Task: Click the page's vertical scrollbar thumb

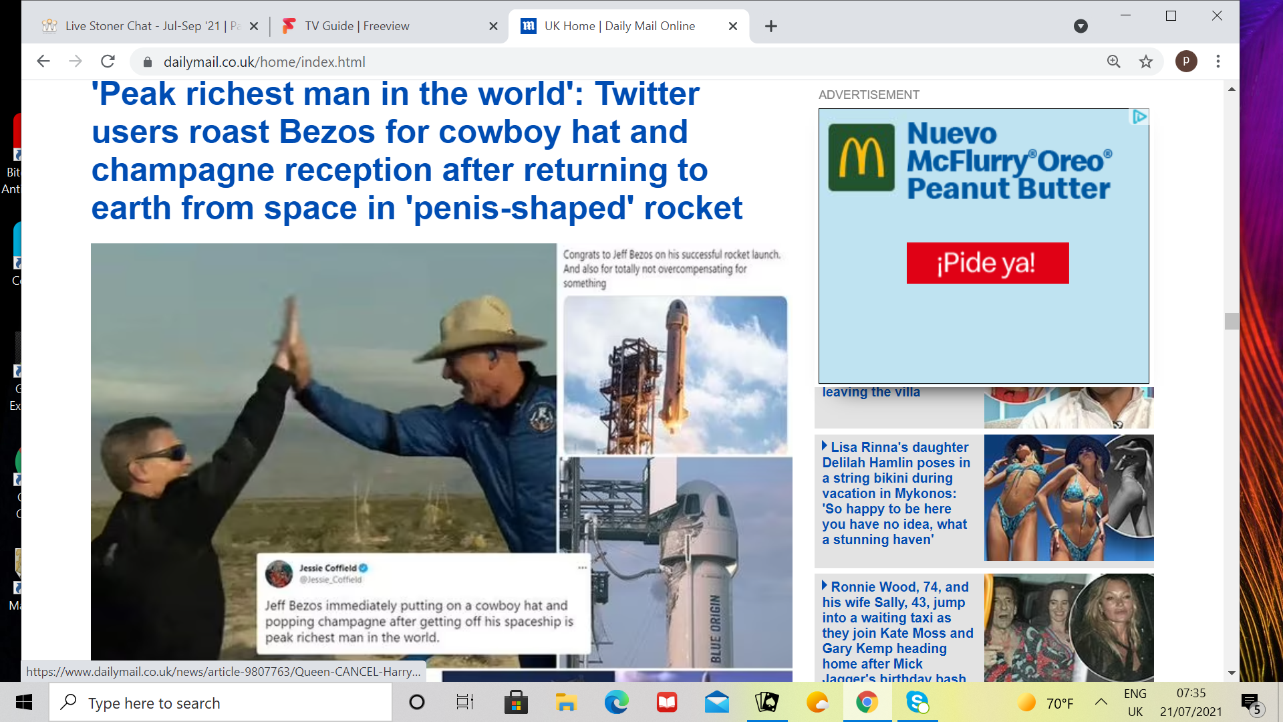Action: [1232, 321]
